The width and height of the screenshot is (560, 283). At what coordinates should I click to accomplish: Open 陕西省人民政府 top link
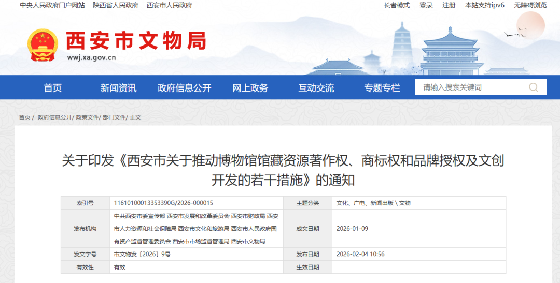(115, 5)
